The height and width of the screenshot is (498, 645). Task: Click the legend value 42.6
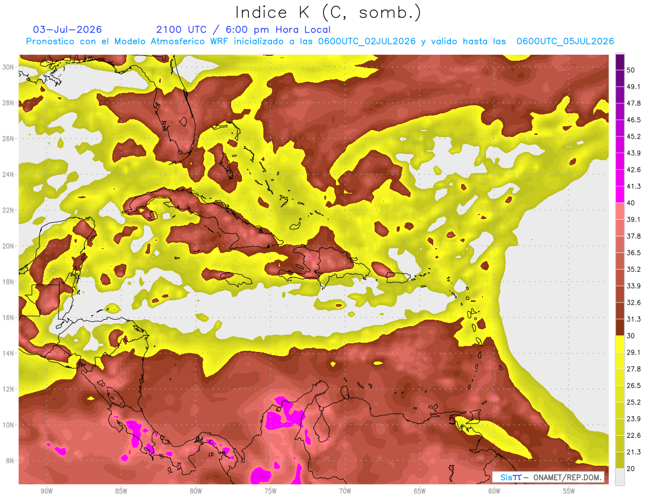pos(633,170)
